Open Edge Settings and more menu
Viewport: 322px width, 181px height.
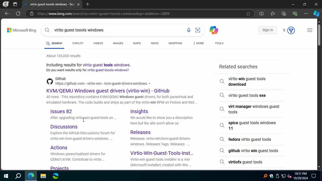tap(306, 14)
